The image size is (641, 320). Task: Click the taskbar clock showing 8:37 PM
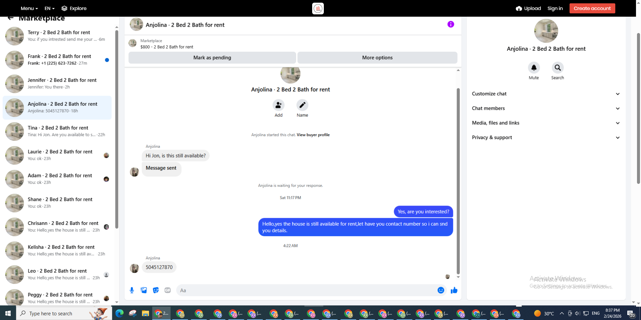612,313
